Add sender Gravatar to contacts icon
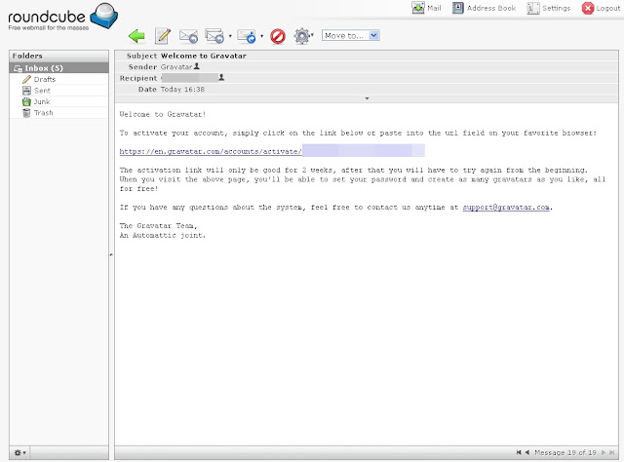 click(x=197, y=66)
